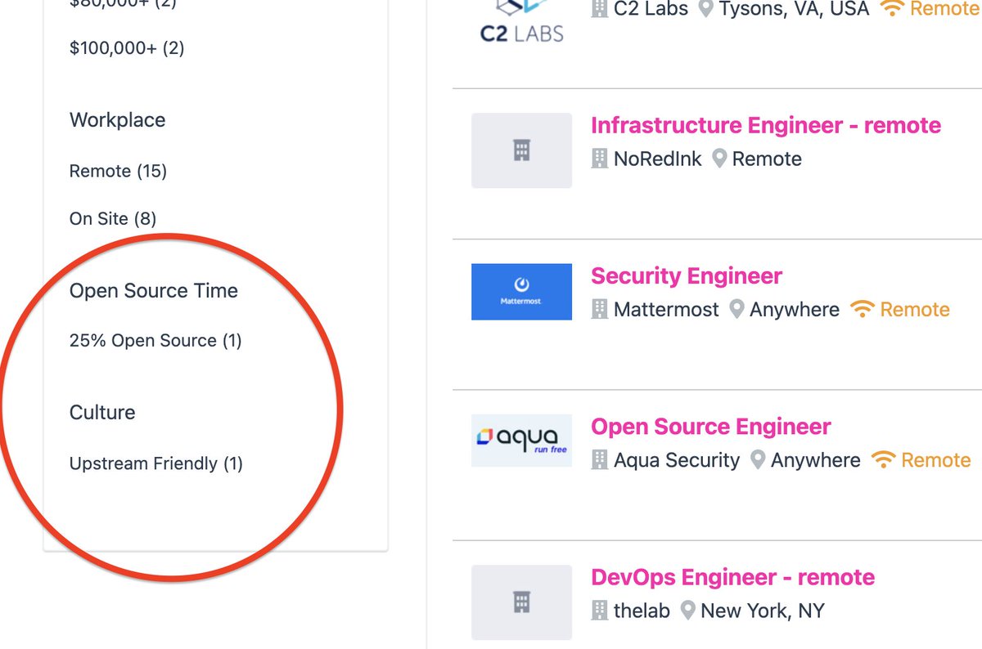The height and width of the screenshot is (649, 982).
Task: Click the wifi Remote icon in C2 Labs row
Action: (x=892, y=8)
